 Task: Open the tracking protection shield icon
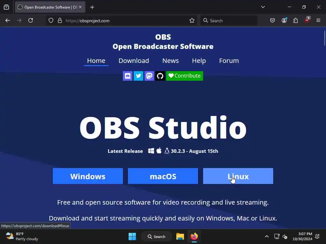51,21
